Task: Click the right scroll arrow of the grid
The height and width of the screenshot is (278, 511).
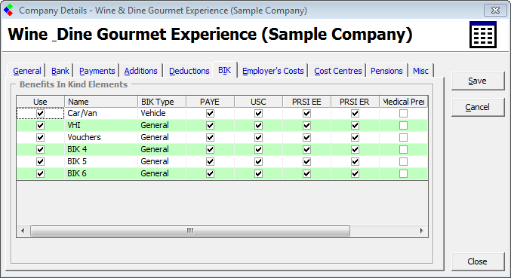Action: (x=421, y=231)
